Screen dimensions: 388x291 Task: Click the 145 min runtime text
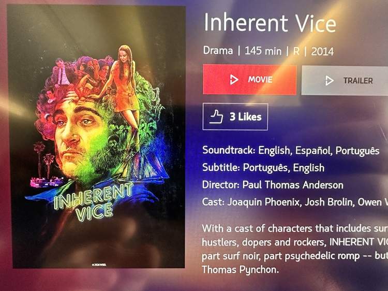tap(263, 51)
